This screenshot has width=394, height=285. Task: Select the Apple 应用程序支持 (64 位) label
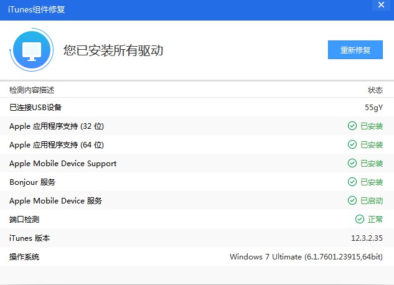(57, 145)
